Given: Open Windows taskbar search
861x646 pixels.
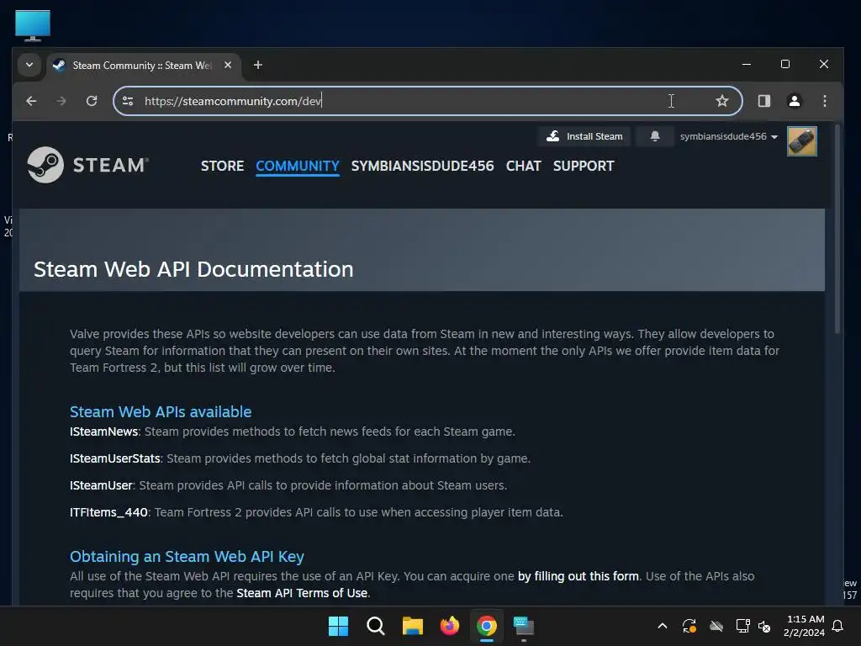Looking at the screenshot, I should [376, 626].
